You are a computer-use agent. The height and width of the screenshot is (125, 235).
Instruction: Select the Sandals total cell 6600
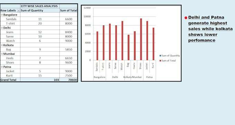pos(68,19)
